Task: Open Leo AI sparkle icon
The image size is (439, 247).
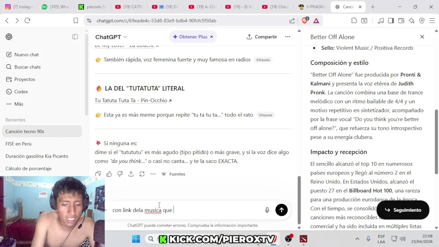Action: pos(412,21)
